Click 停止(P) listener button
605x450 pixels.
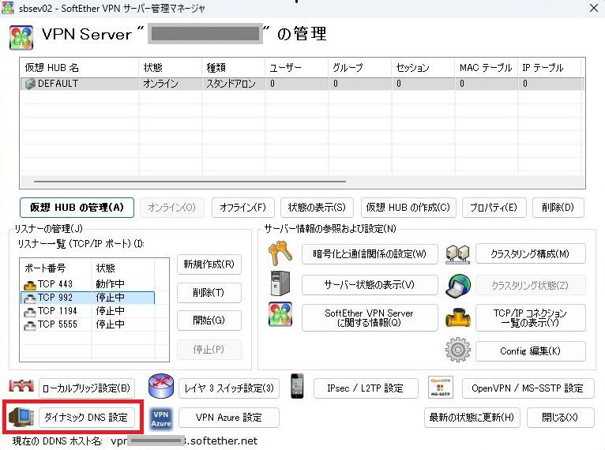209,350
